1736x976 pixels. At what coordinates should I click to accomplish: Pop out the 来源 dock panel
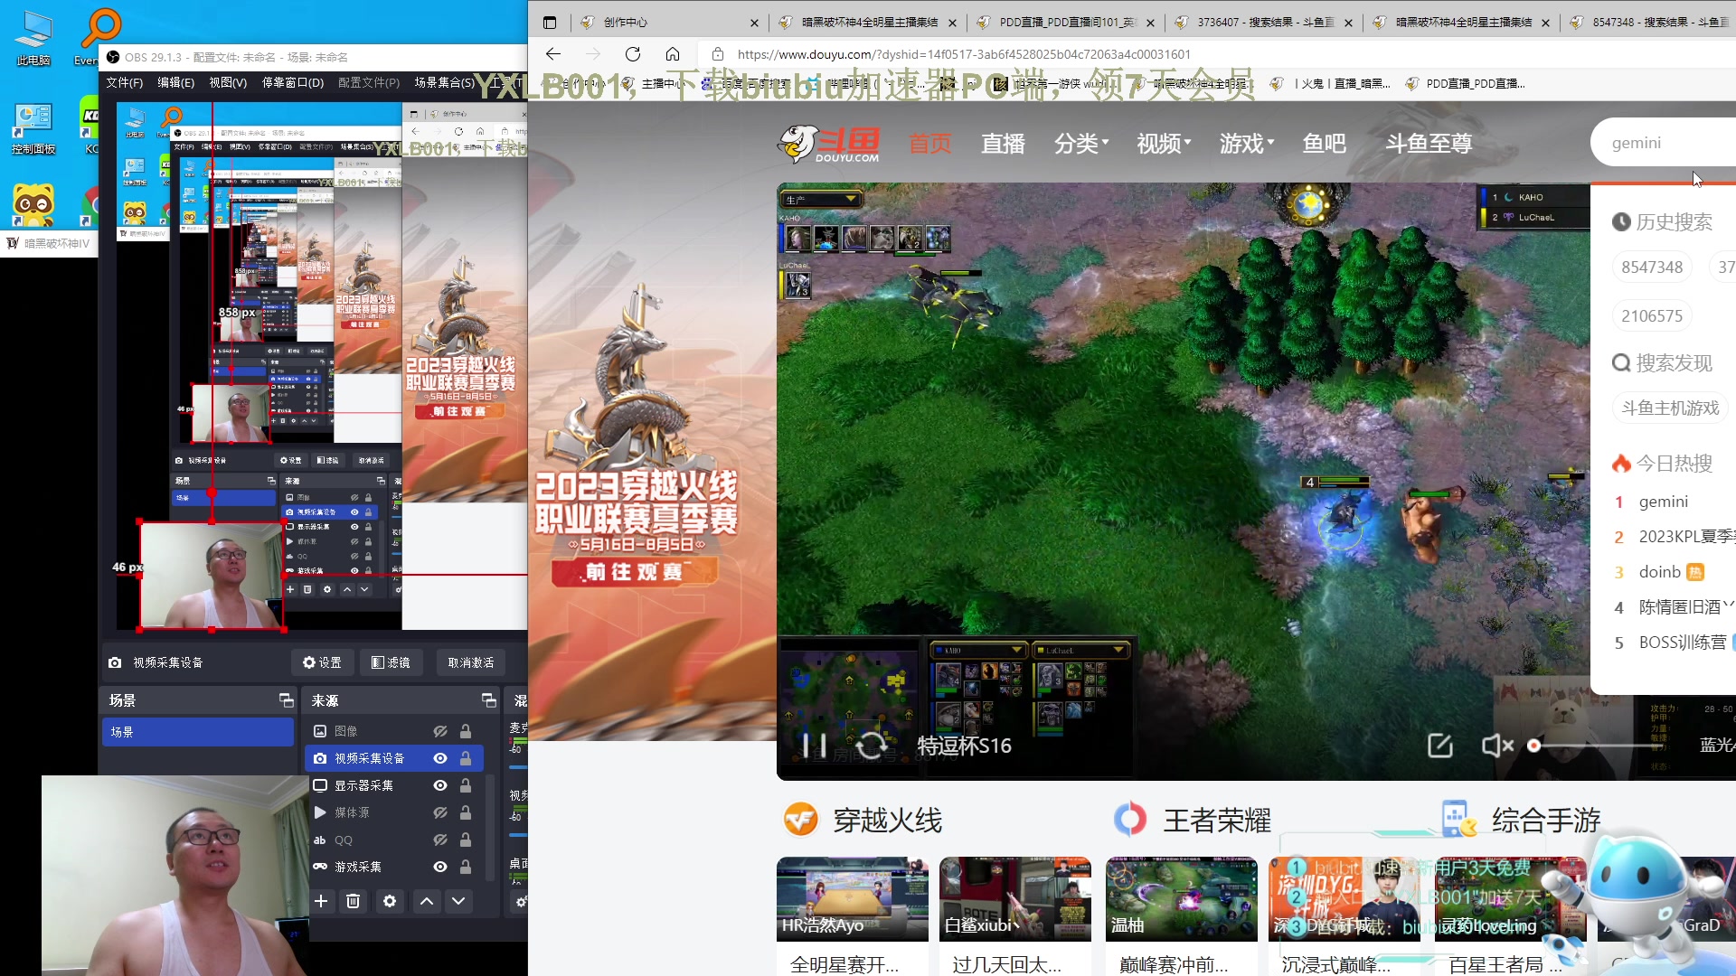[489, 700]
